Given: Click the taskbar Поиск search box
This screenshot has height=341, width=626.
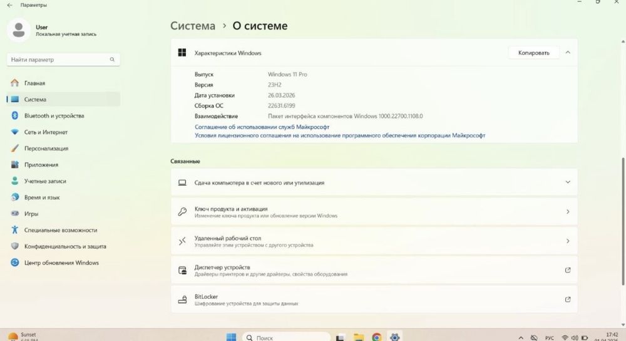Looking at the screenshot, I should pyautogui.click(x=286, y=337).
